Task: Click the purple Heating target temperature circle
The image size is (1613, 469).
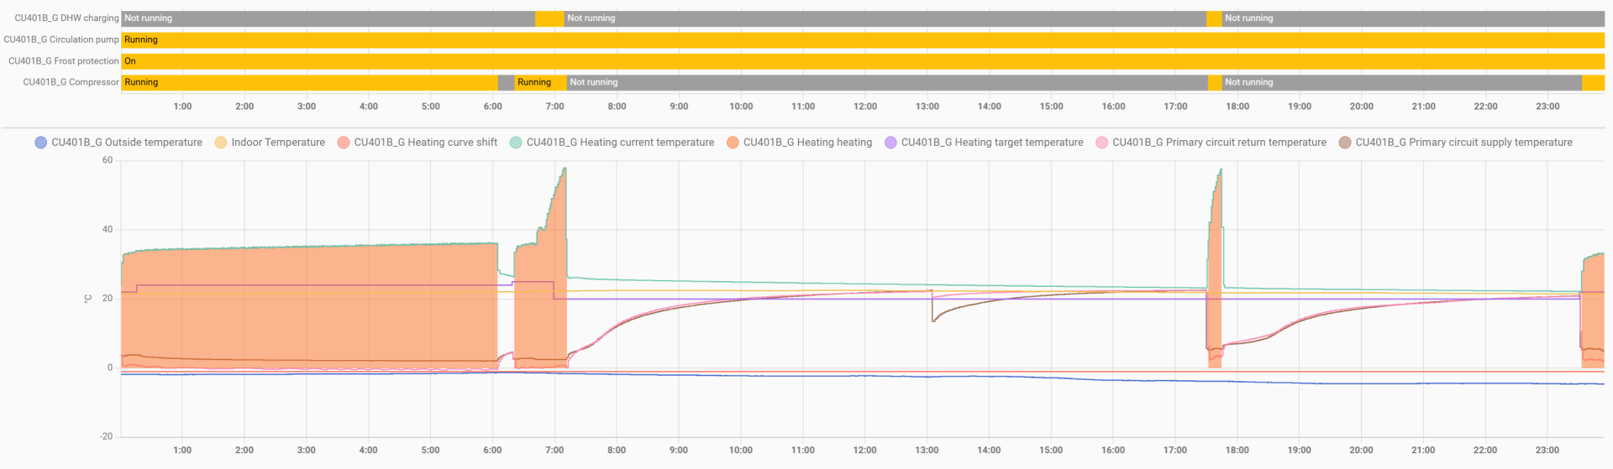Action: 891,143
